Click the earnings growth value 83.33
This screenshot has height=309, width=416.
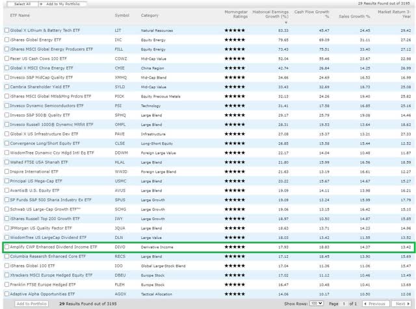[283, 31]
